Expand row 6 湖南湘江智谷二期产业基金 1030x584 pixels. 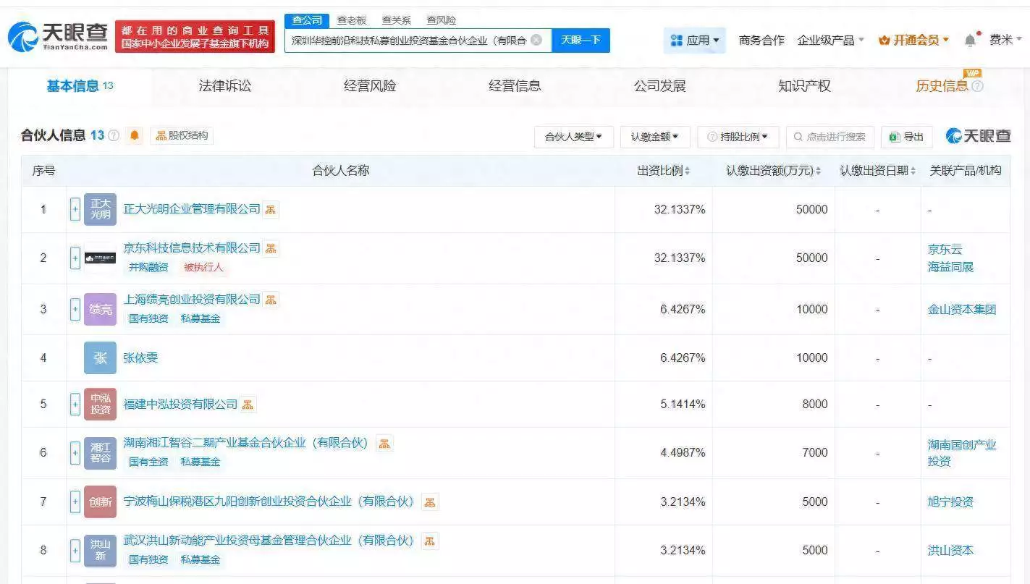(x=75, y=452)
